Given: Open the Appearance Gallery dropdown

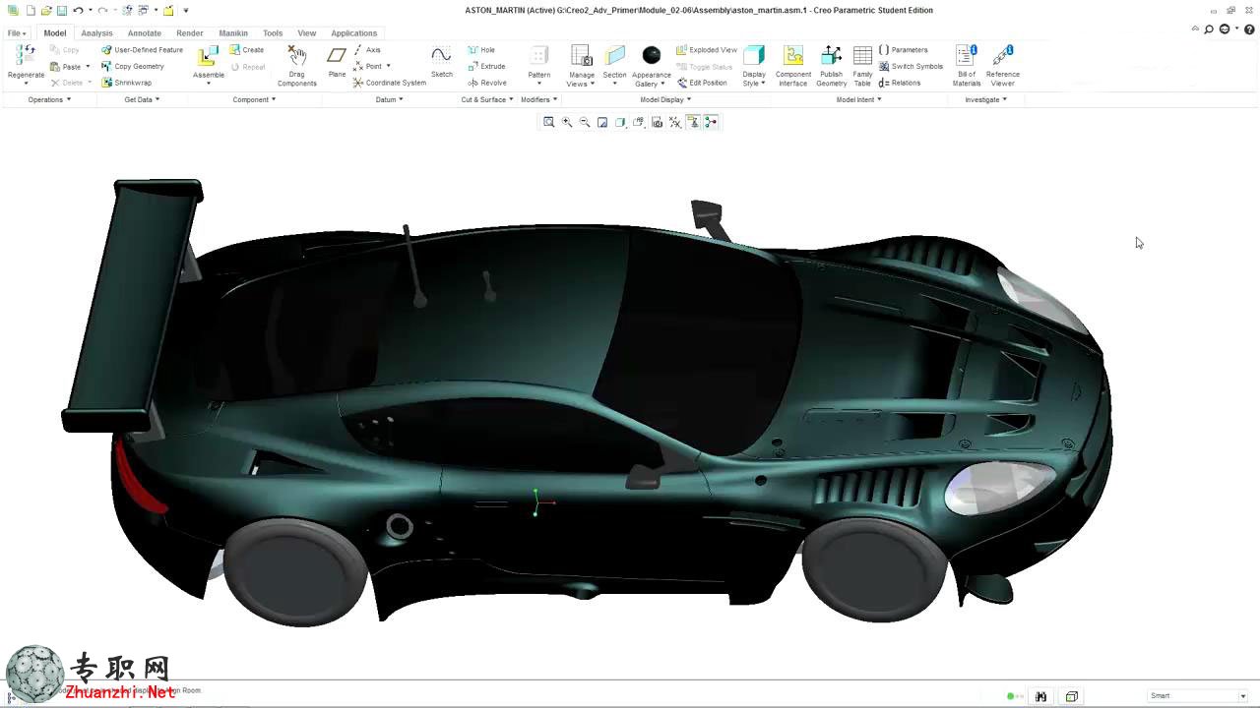Looking at the screenshot, I should point(651,79).
